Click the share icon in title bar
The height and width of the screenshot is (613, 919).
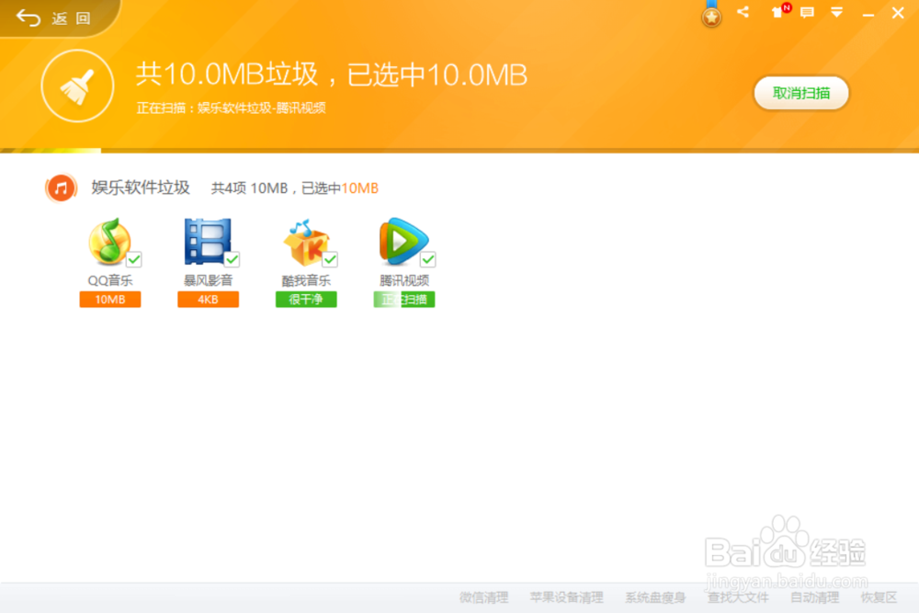[743, 12]
